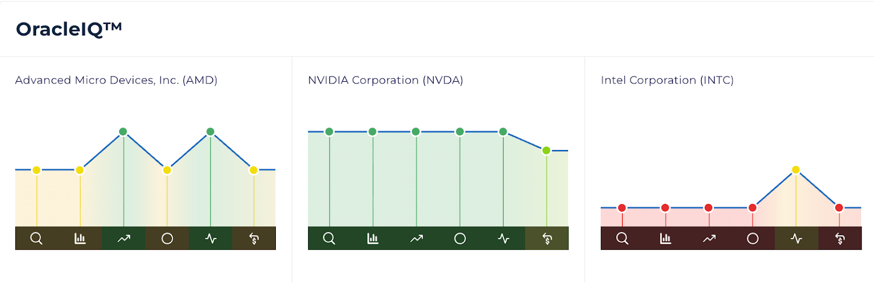The width and height of the screenshot is (874, 282).
Task: Select the pulse icon under NVDA chart
Action: point(504,238)
